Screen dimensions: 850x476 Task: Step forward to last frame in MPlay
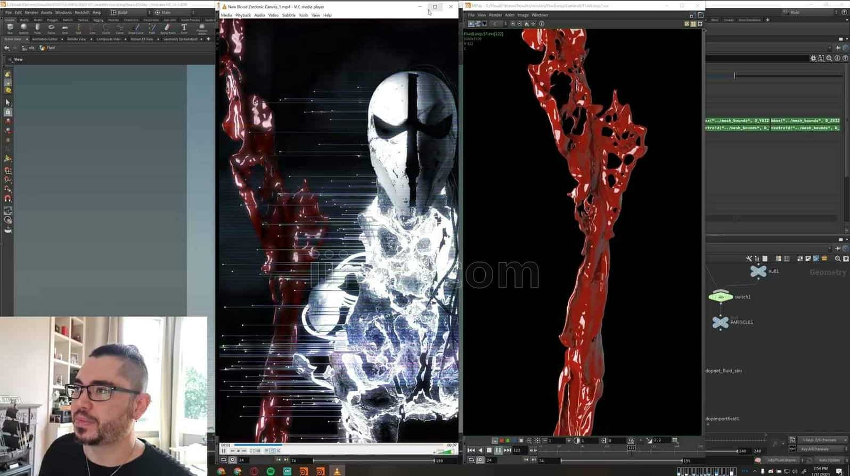[x=508, y=450]
